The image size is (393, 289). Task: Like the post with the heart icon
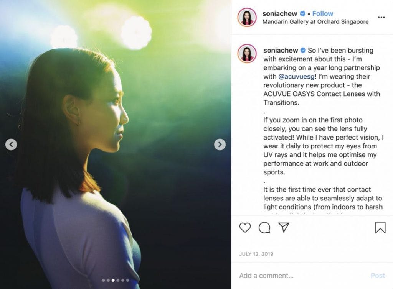click(x=245, y=227)
